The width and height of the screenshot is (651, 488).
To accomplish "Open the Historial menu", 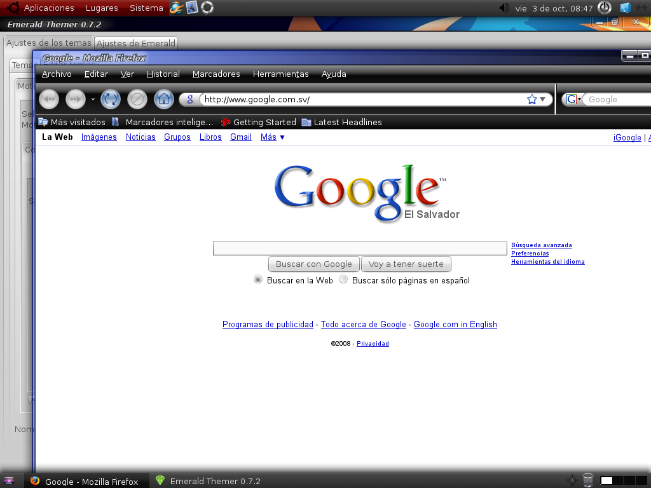I will (x=163, y=74).
